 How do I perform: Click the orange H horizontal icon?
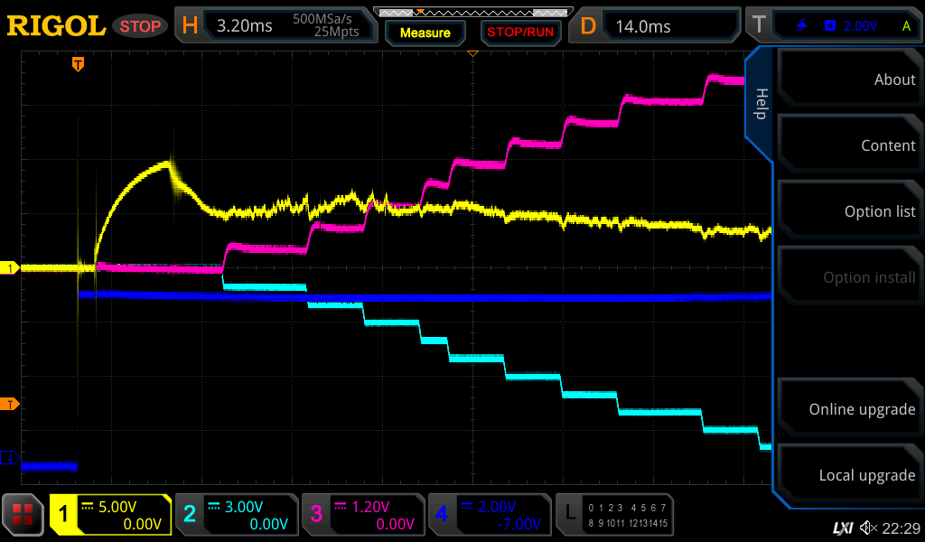[190, 26]
